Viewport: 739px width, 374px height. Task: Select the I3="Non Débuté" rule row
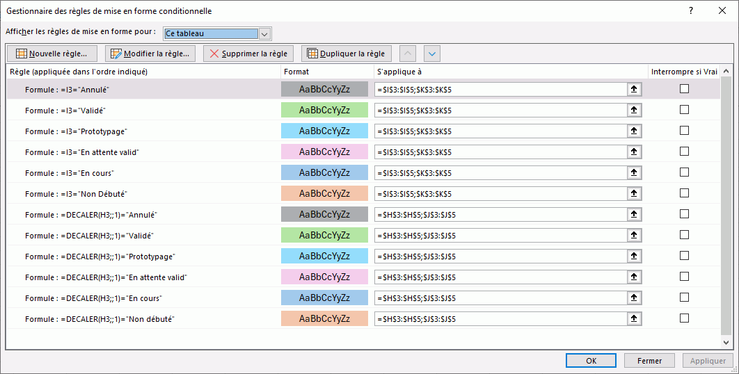coord(139,193)
